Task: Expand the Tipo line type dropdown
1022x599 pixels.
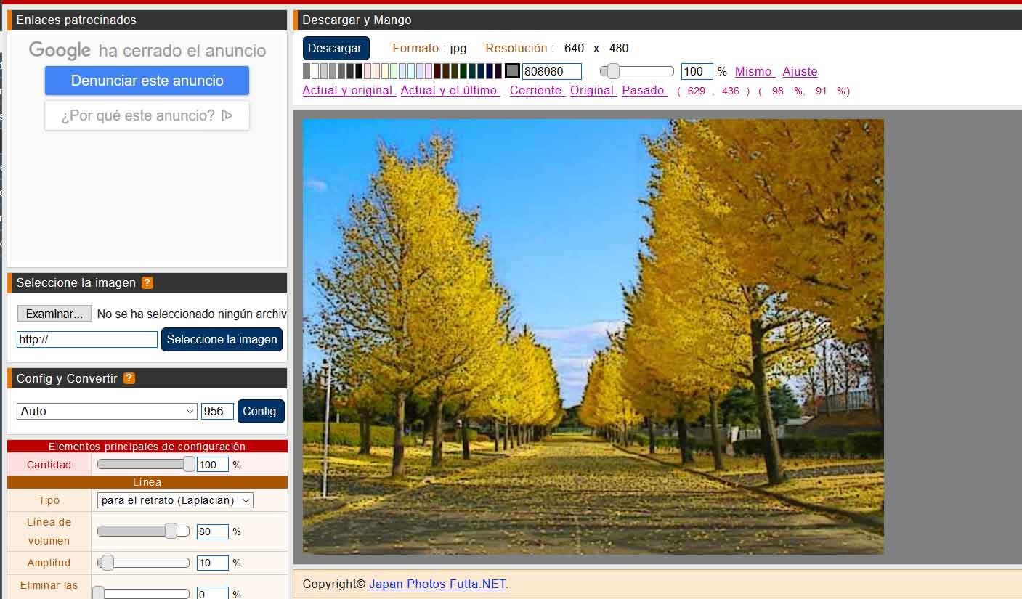Action: click(x=175, y=500)
